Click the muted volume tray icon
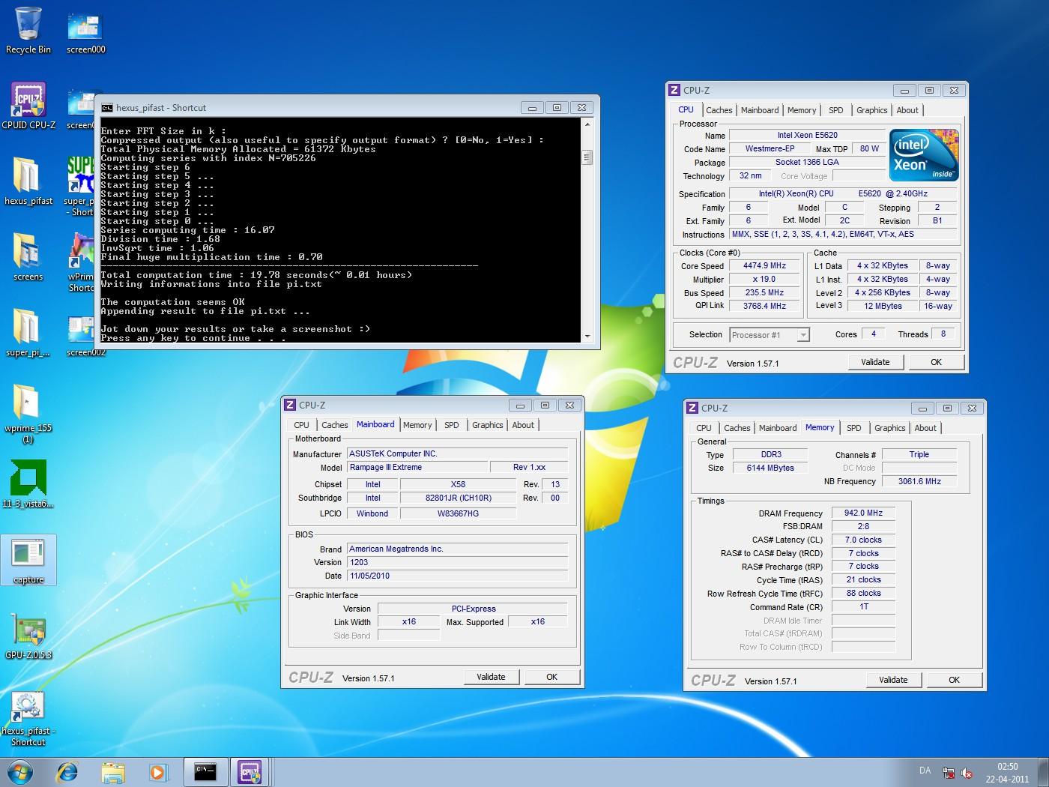This screenshot has height=787, width=1049. pyautogui.click(x=967, y=773)
